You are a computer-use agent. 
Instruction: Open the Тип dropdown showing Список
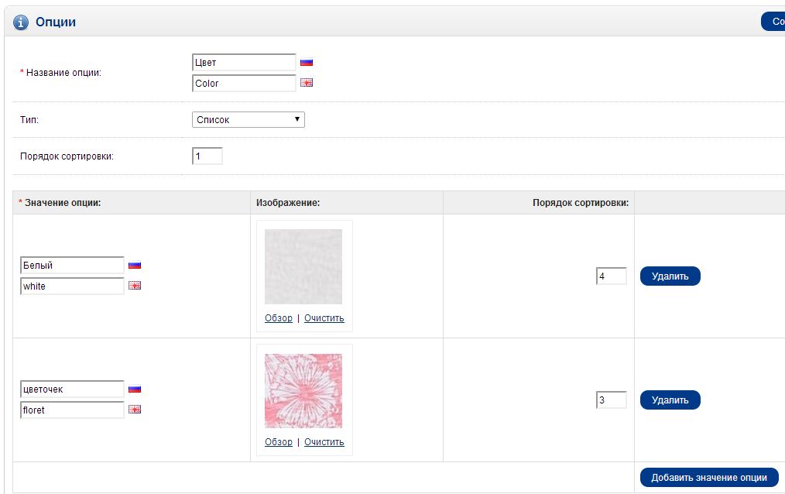tap(248, 120)
